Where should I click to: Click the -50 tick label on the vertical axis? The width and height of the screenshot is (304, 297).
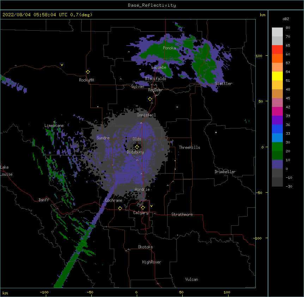point(259,193)
